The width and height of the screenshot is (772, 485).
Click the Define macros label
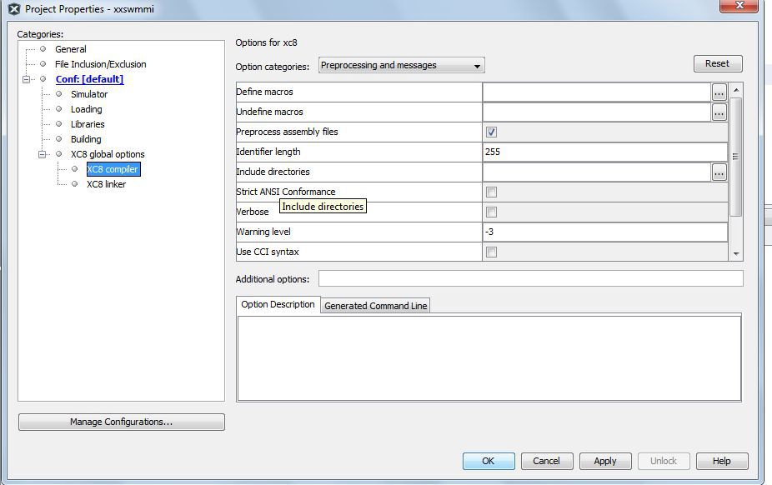(x=264, y=92)
